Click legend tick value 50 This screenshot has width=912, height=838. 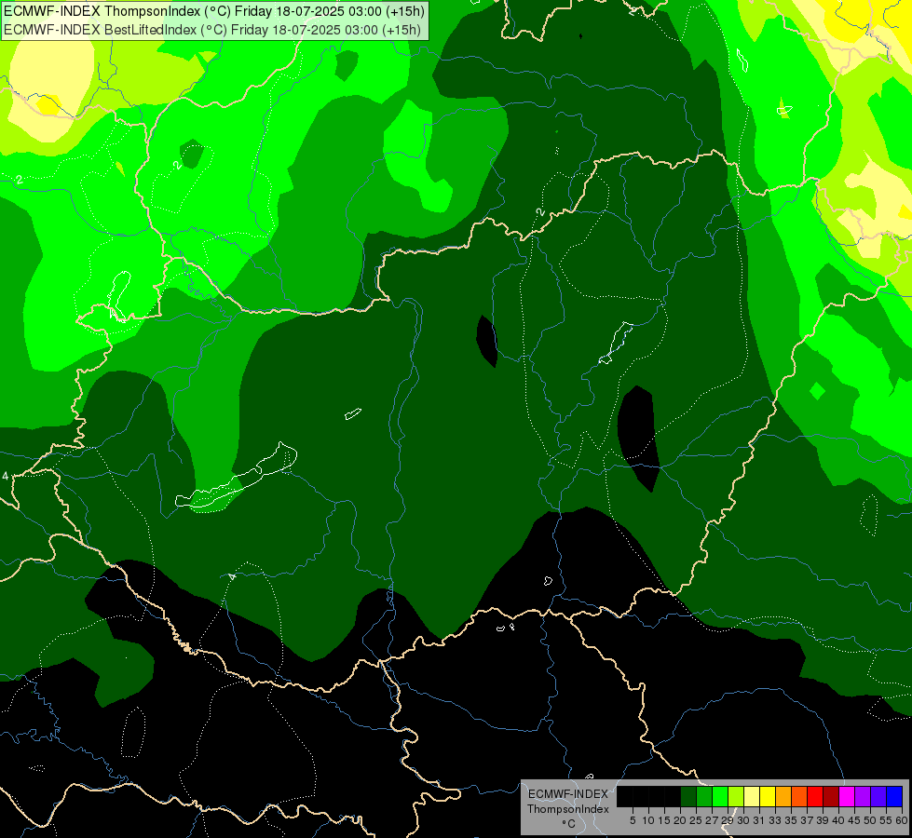pyautogui.click(x=870, y=820)
